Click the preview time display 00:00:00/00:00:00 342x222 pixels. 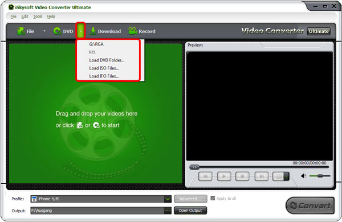tap(310, 163)
